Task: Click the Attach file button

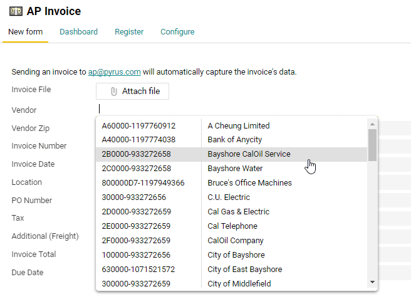Action: [132, 92]
